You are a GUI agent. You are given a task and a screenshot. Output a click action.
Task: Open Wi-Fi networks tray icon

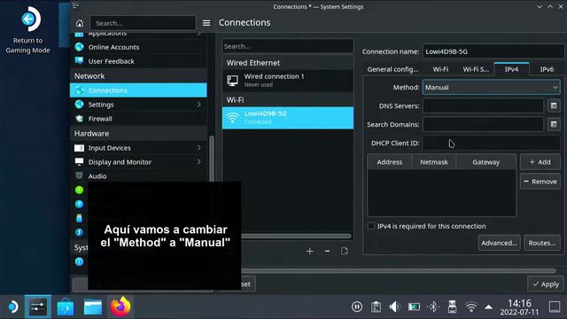(470, 307)
